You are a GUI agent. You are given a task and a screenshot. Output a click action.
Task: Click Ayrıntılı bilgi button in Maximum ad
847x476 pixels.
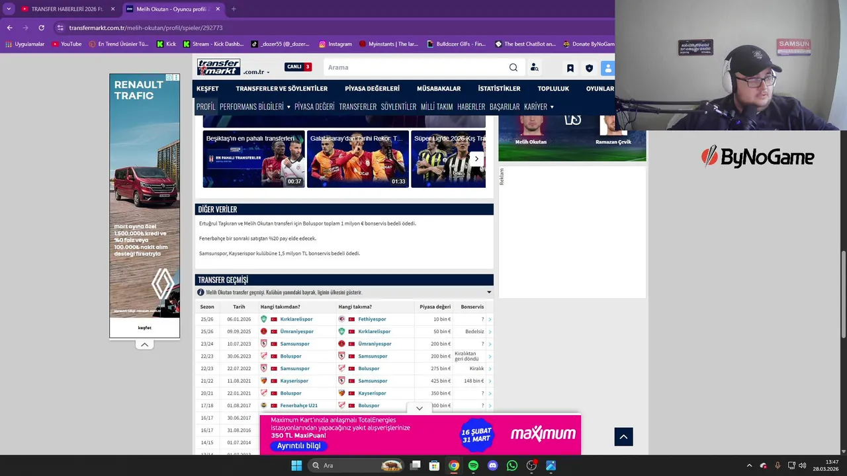tap(298, 446)
